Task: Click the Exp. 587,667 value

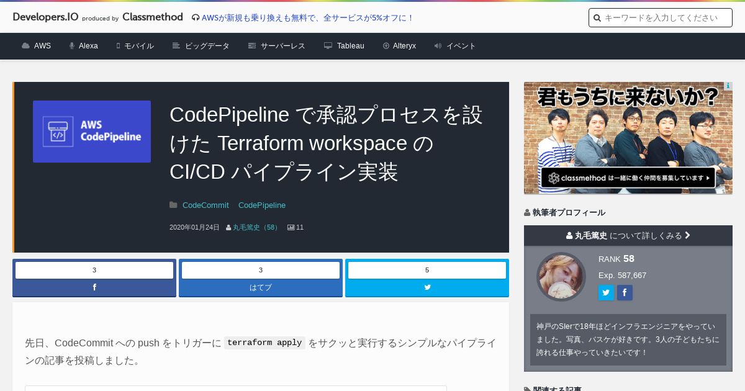Action: (x=623, y=275)
